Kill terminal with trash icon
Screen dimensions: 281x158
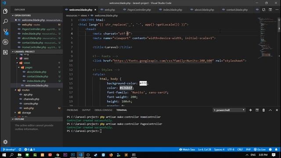coord(263,110)
